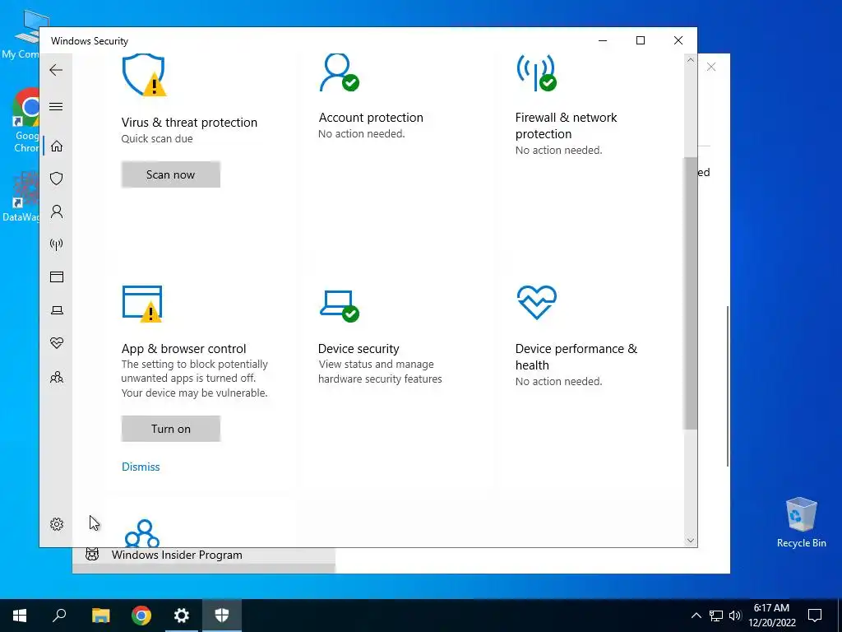Viewport: 842px width, 632px height.
Task: Dismiss the App & browser control warning
Action: [x=141, y=467]
